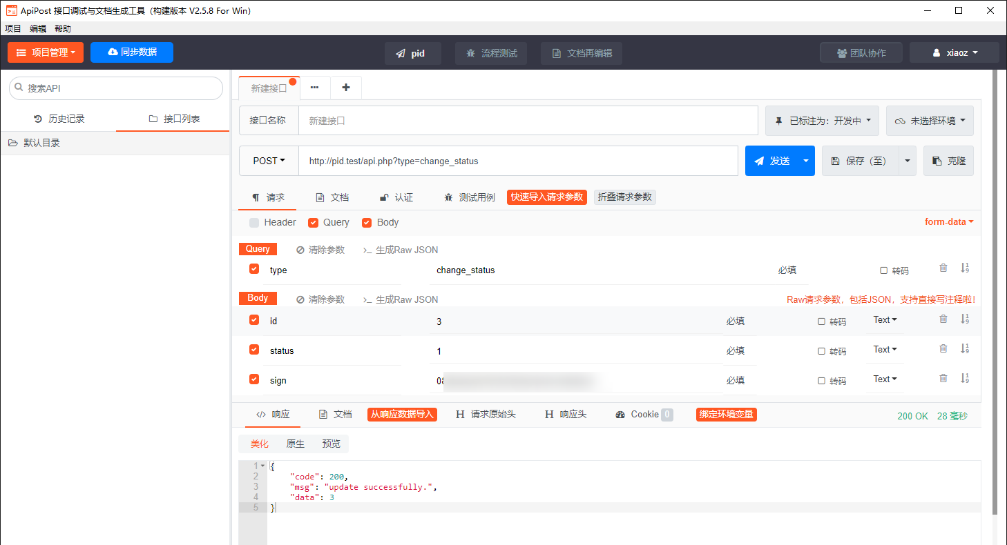The image size is (1007, 545).
Task: Open the 流程测试 flow test tool
Action: pos(490,52)
